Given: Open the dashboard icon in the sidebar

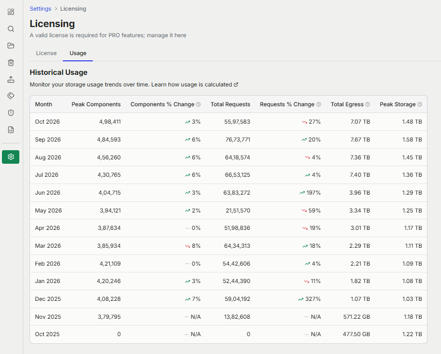Looking at the screenshot, I should pos(11,12).
